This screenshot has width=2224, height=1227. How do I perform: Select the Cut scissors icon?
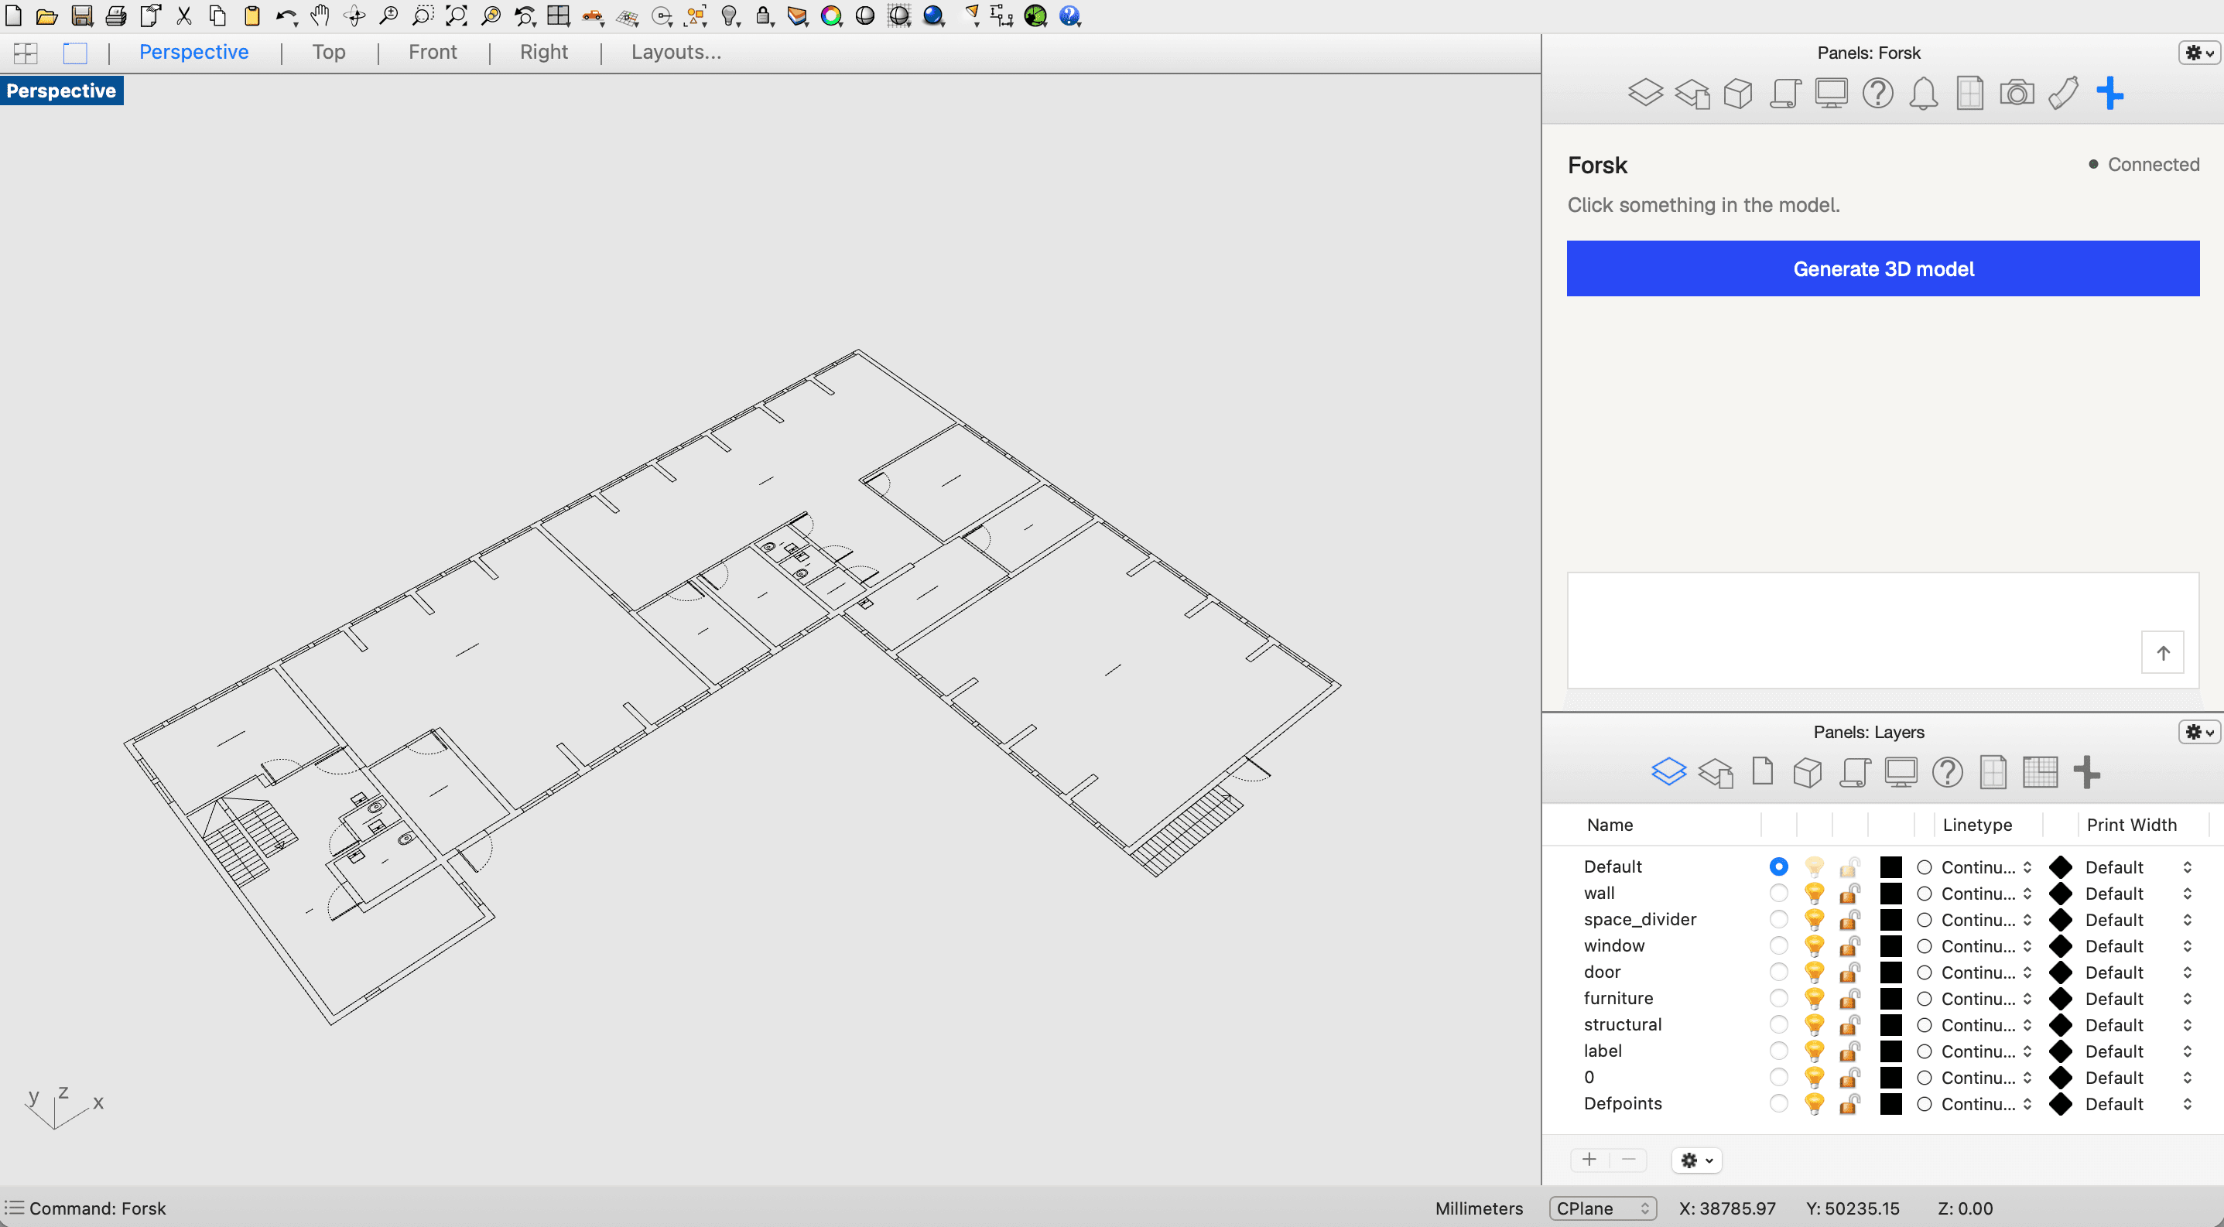184,15
